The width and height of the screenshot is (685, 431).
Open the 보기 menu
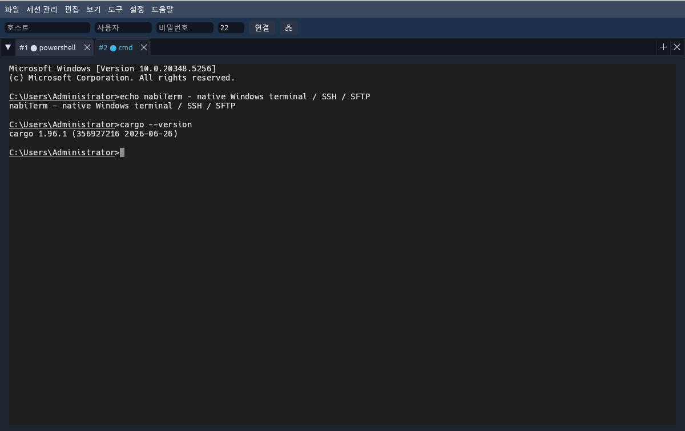(x=94, y=10)
